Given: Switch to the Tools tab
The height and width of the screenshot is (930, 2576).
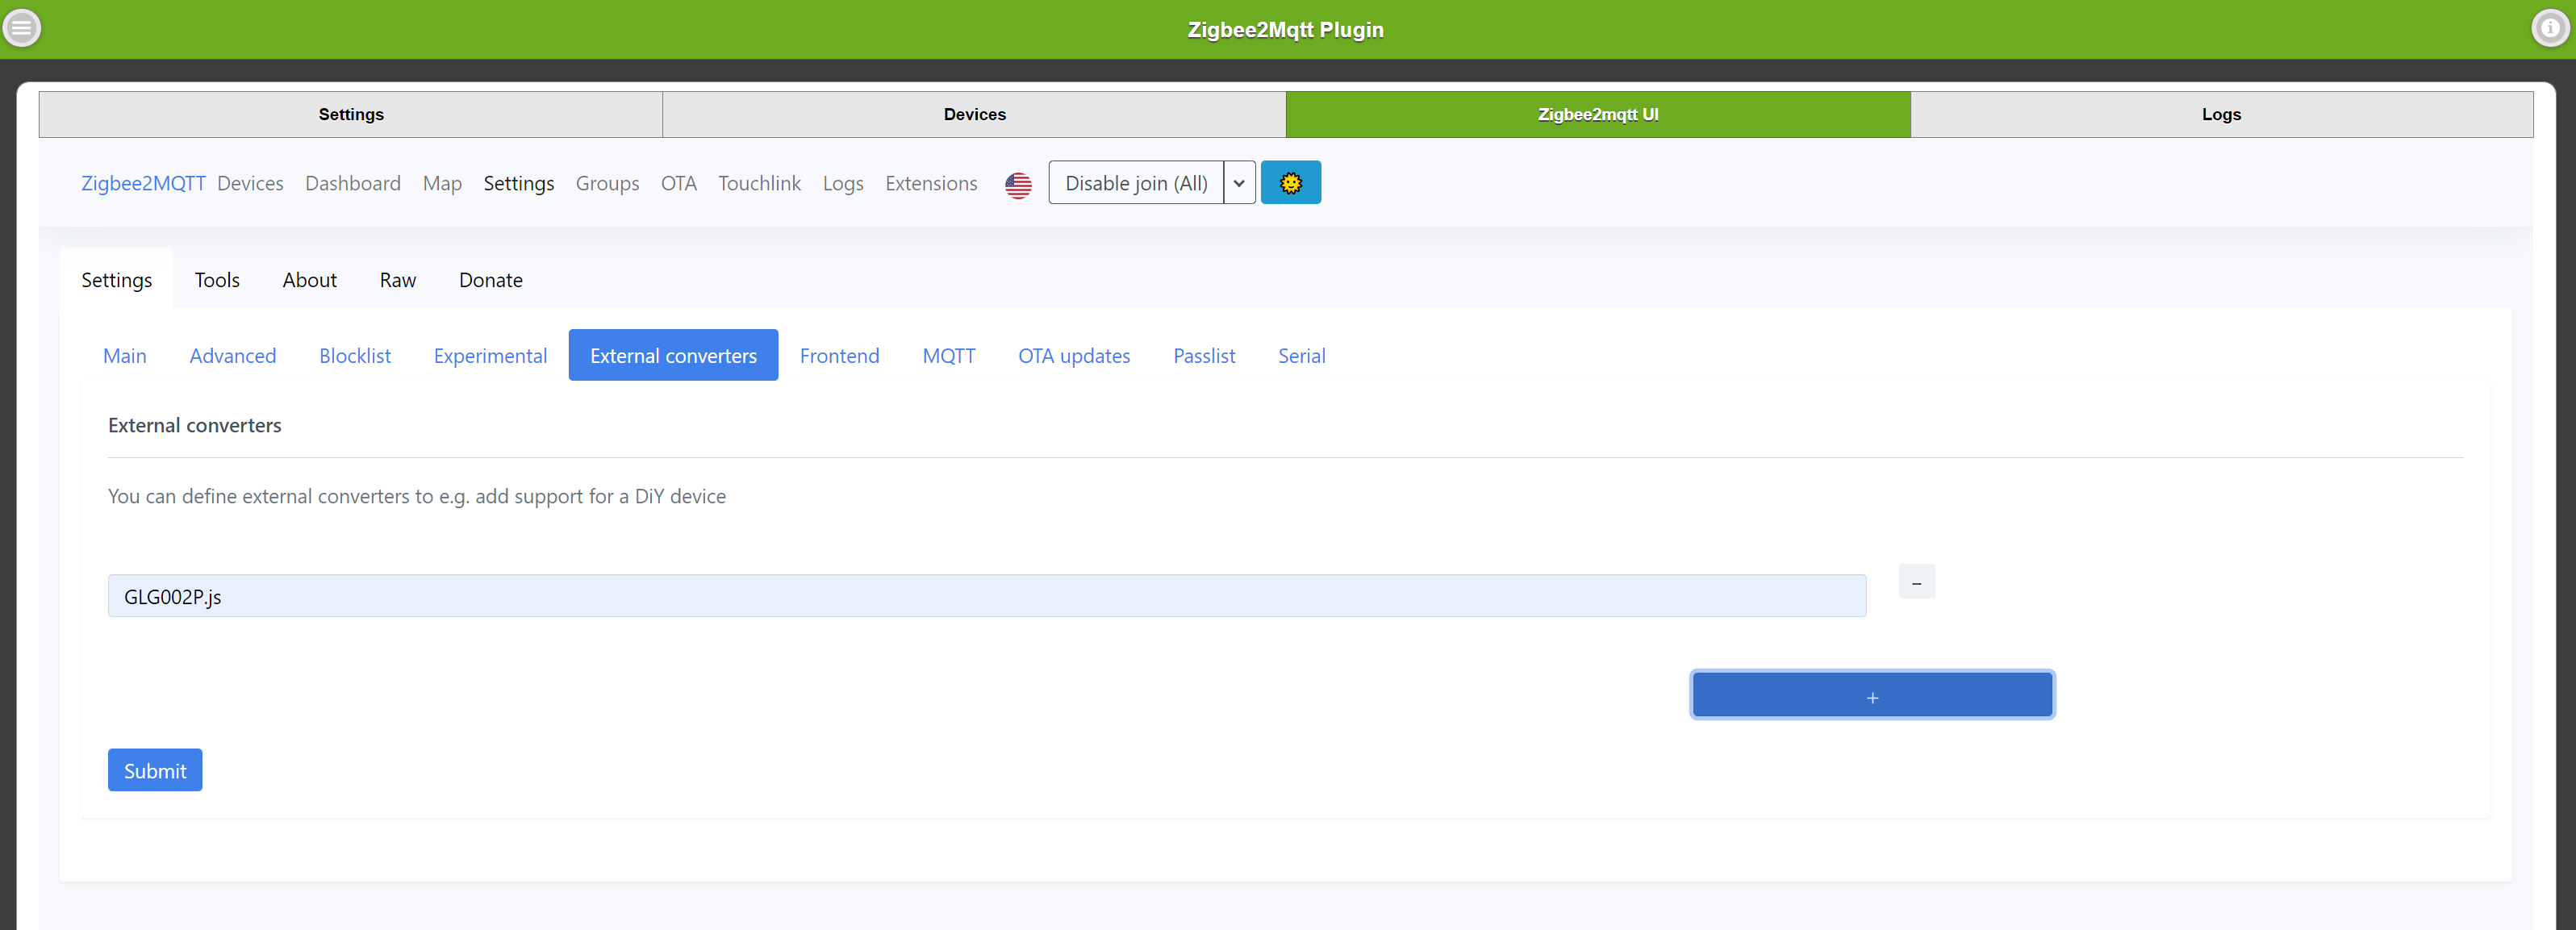Looking at the screenshot, I should pos(217,280).
